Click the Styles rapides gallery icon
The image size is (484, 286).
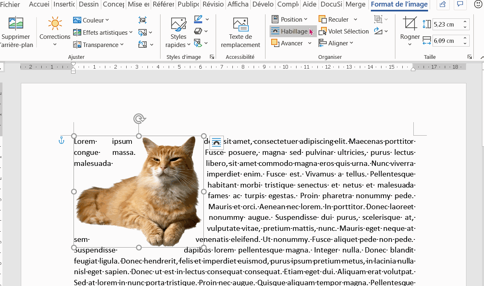tap(178, 25)
